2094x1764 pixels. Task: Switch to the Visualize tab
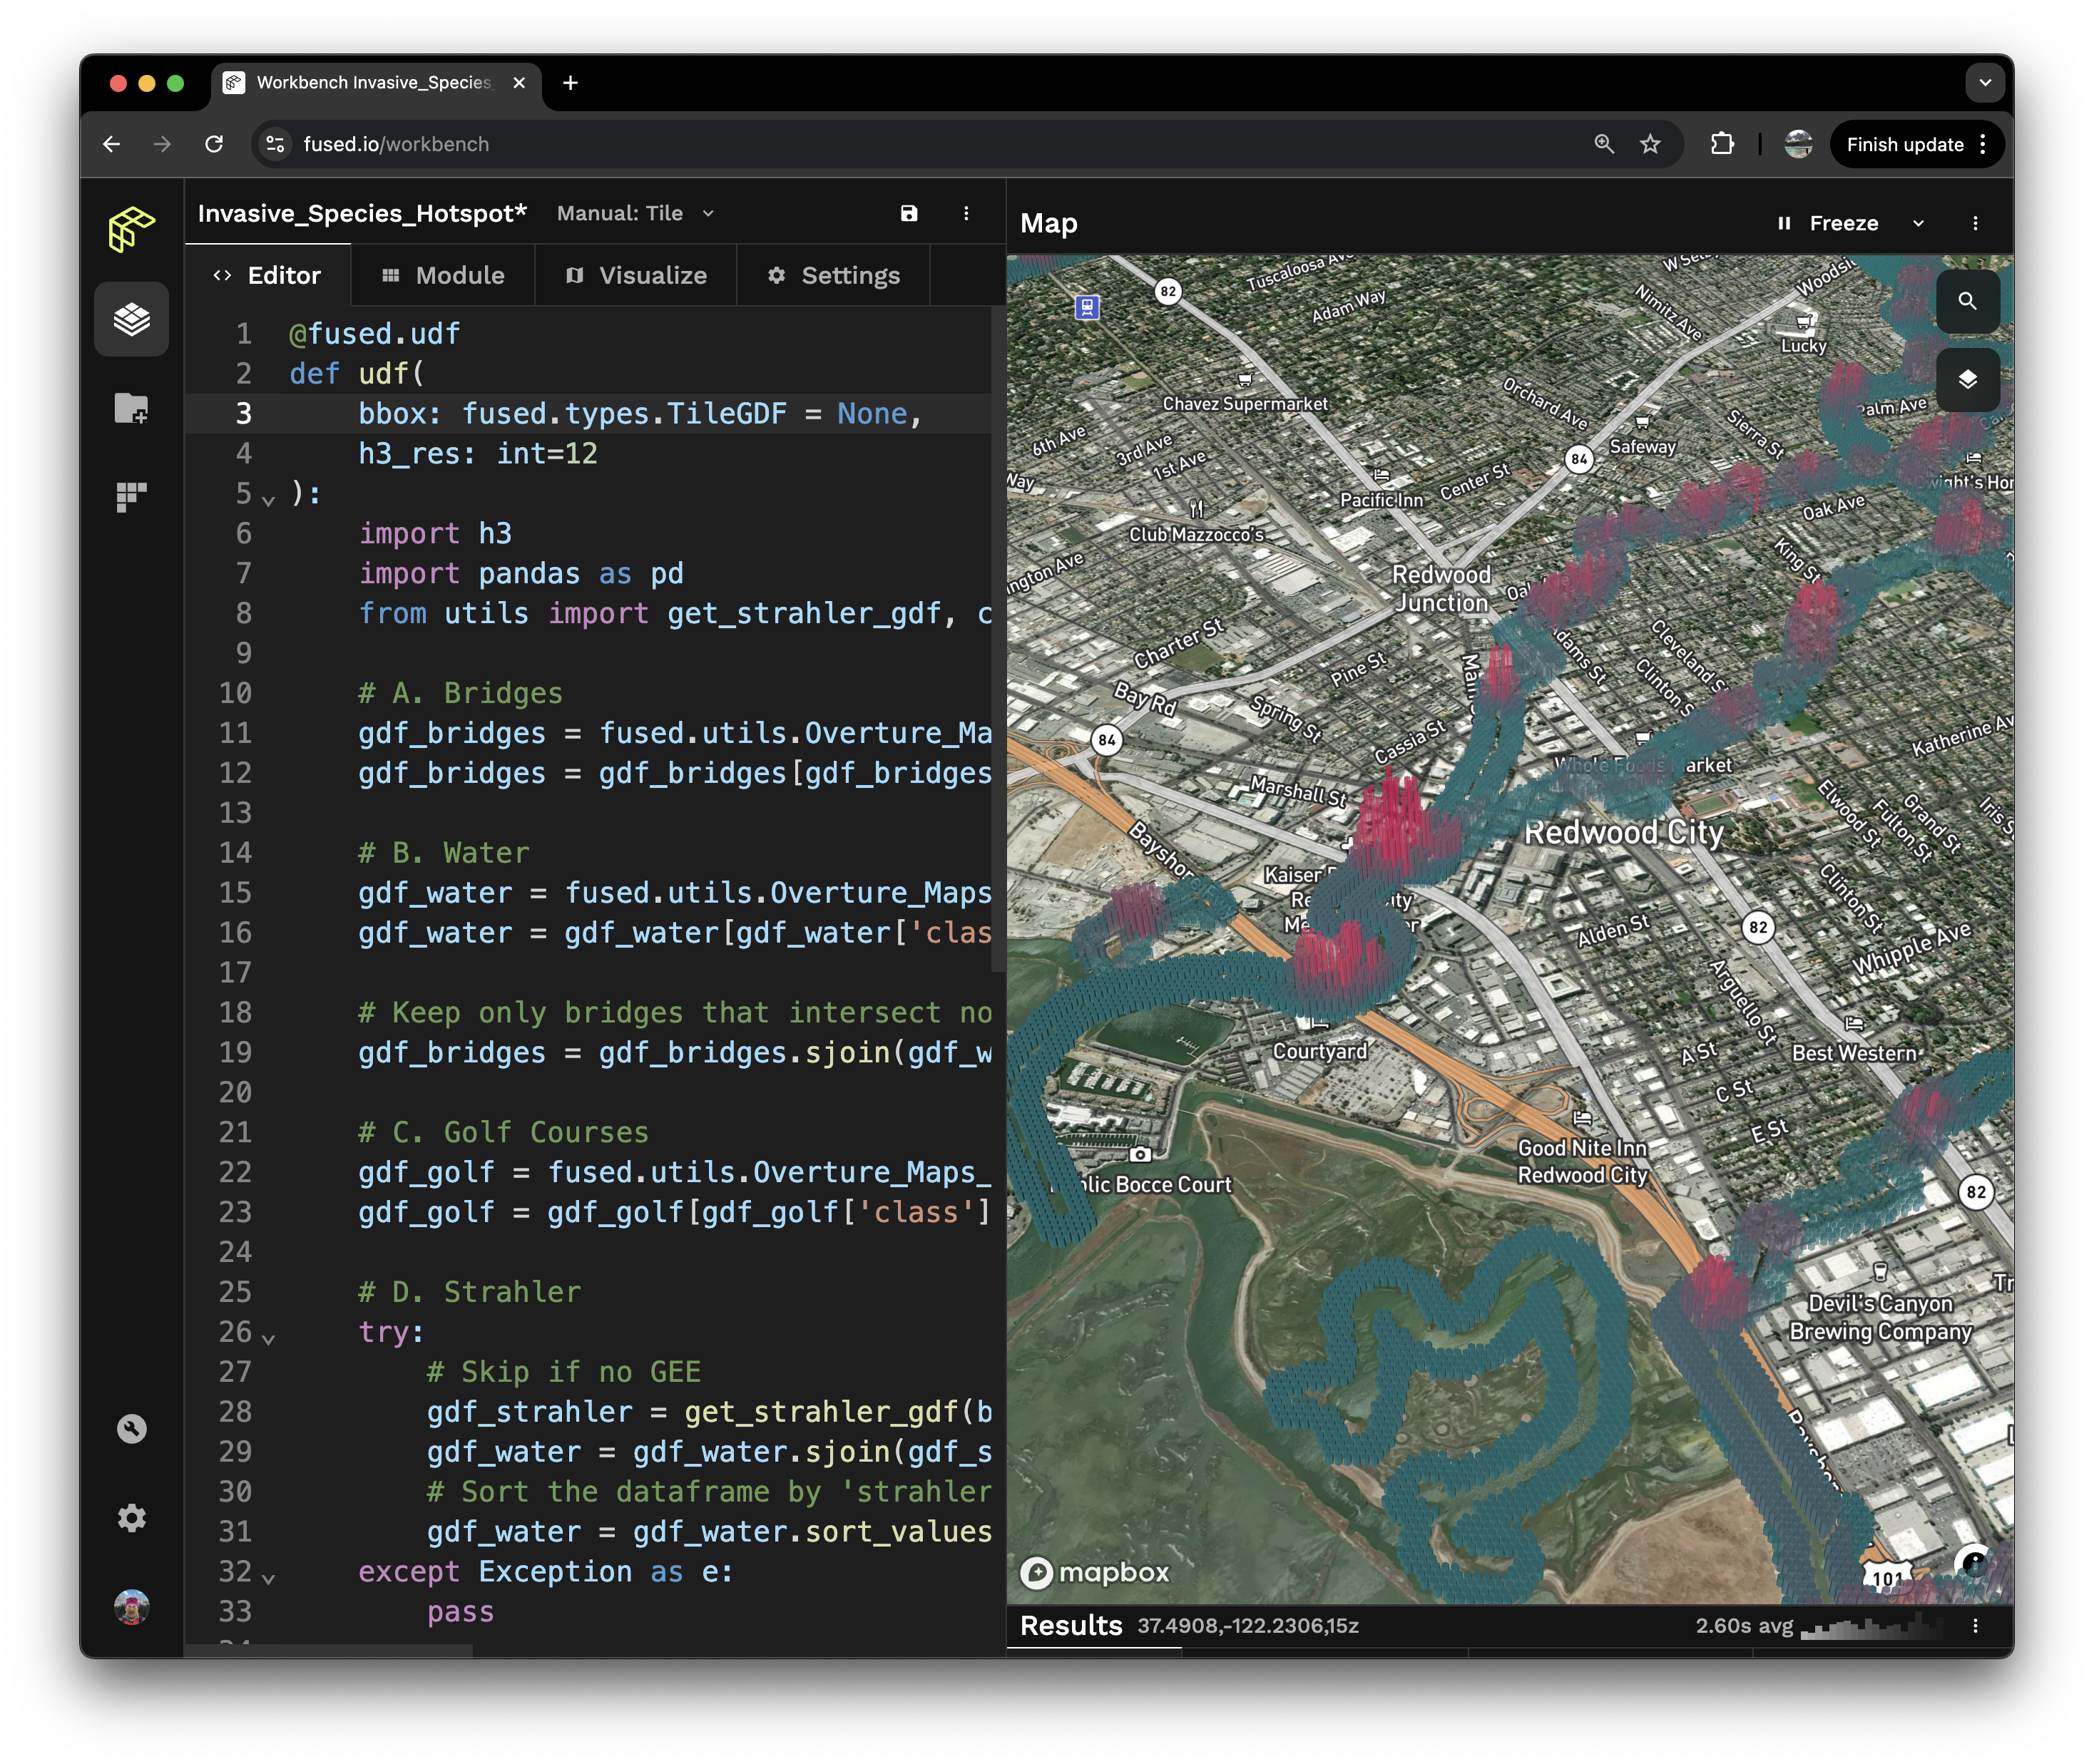(x=636, y=275)
